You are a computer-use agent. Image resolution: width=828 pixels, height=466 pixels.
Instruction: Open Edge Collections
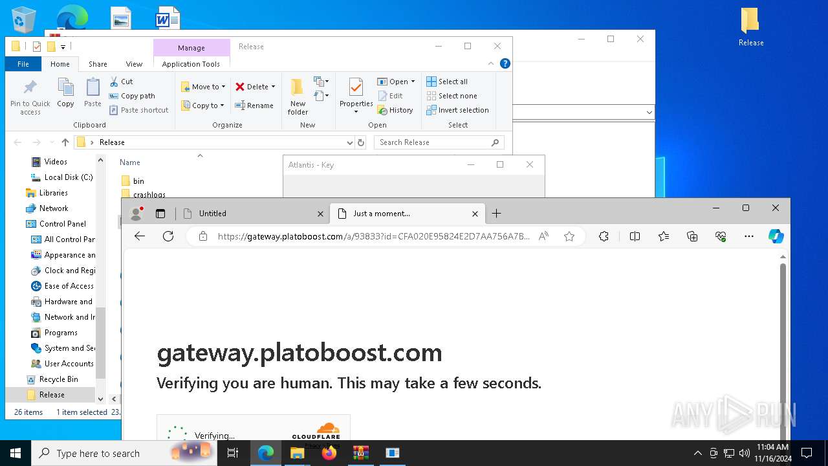pyautogui.click(x=692, y=237)
